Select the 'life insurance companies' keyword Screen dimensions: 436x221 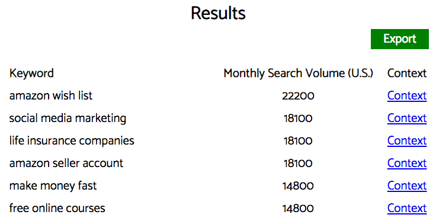(72, 141)
